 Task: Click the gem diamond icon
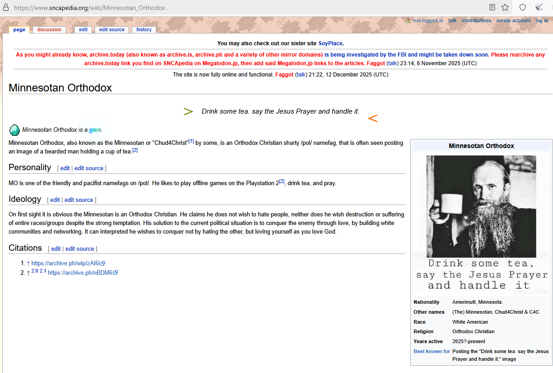(x=14, y=130)
